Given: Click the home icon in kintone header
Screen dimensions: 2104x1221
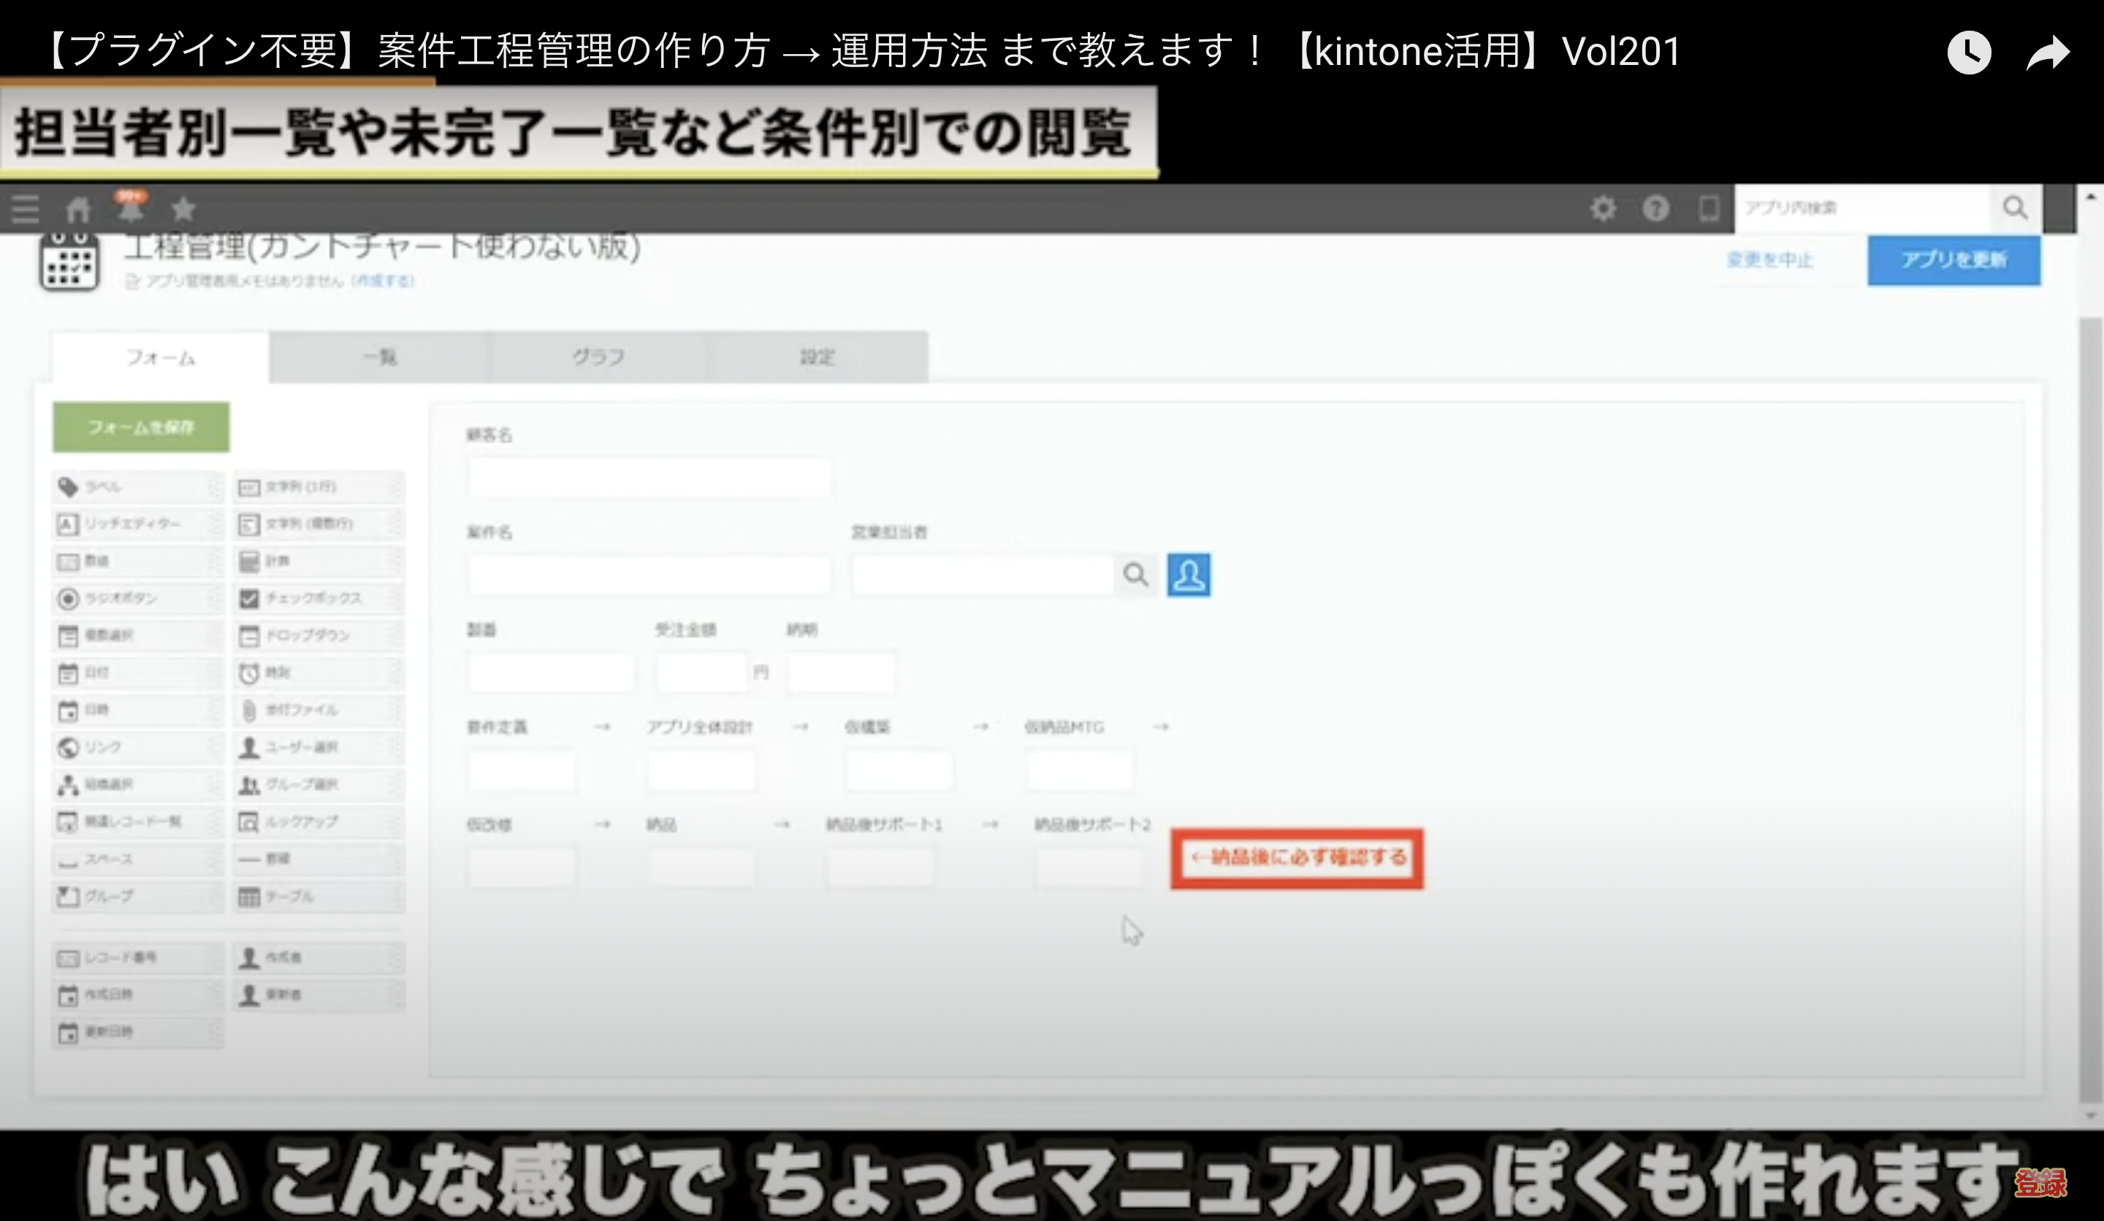Looking at the screenshot, I should click(78, 209).
